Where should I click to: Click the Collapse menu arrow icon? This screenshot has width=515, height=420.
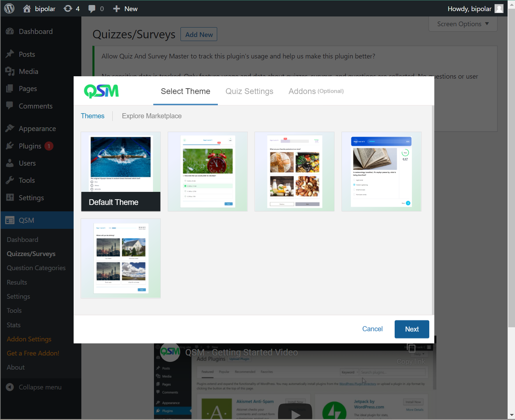[10, 387]
